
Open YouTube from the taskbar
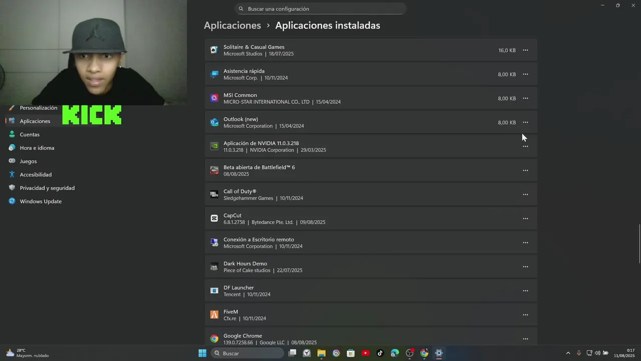(366, 353)
